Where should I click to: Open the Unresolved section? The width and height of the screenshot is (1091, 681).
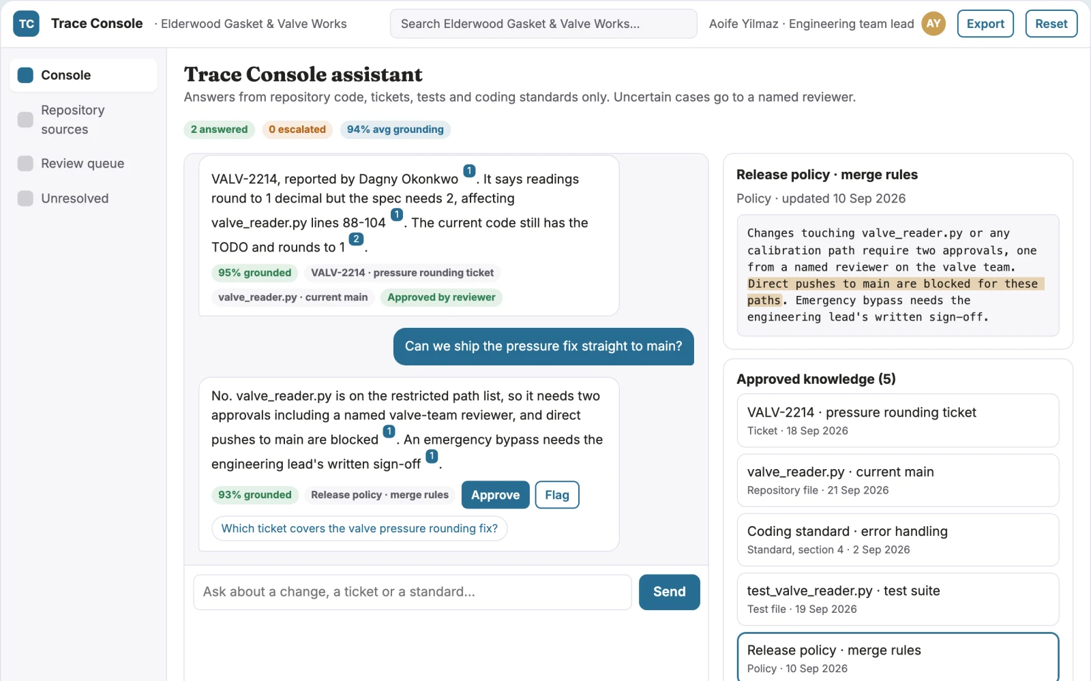tap(83, 198)
